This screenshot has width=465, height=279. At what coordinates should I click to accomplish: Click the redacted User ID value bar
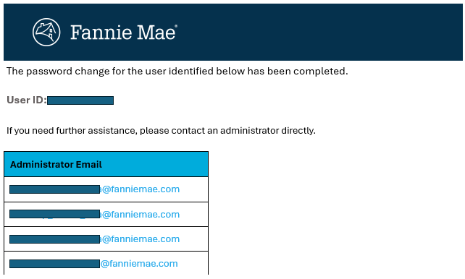[x=80, y=100]
